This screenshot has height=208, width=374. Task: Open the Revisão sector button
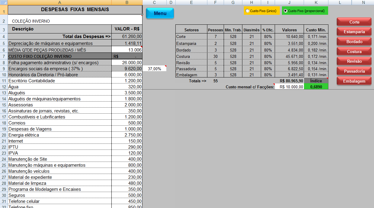pos(354,61)
